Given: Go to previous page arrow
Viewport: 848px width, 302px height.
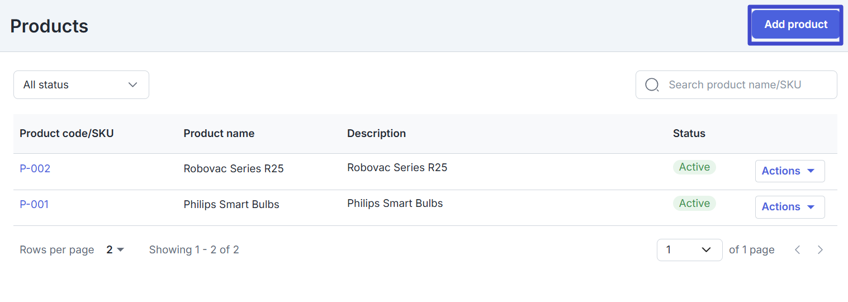Looking at the screenshot, I should point(798,250).
